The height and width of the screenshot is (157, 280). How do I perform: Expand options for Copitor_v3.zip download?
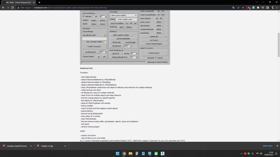65,146
